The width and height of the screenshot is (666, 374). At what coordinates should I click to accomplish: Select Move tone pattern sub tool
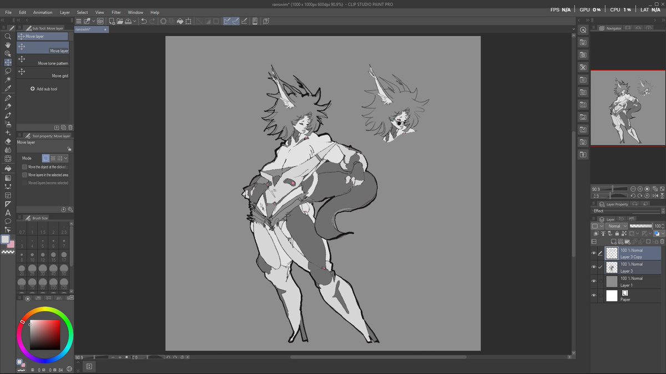tap(43, 60)
